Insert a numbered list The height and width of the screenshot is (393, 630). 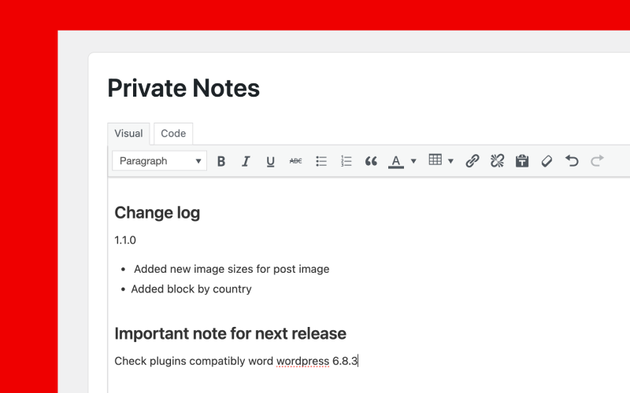[x=346, y=161]
